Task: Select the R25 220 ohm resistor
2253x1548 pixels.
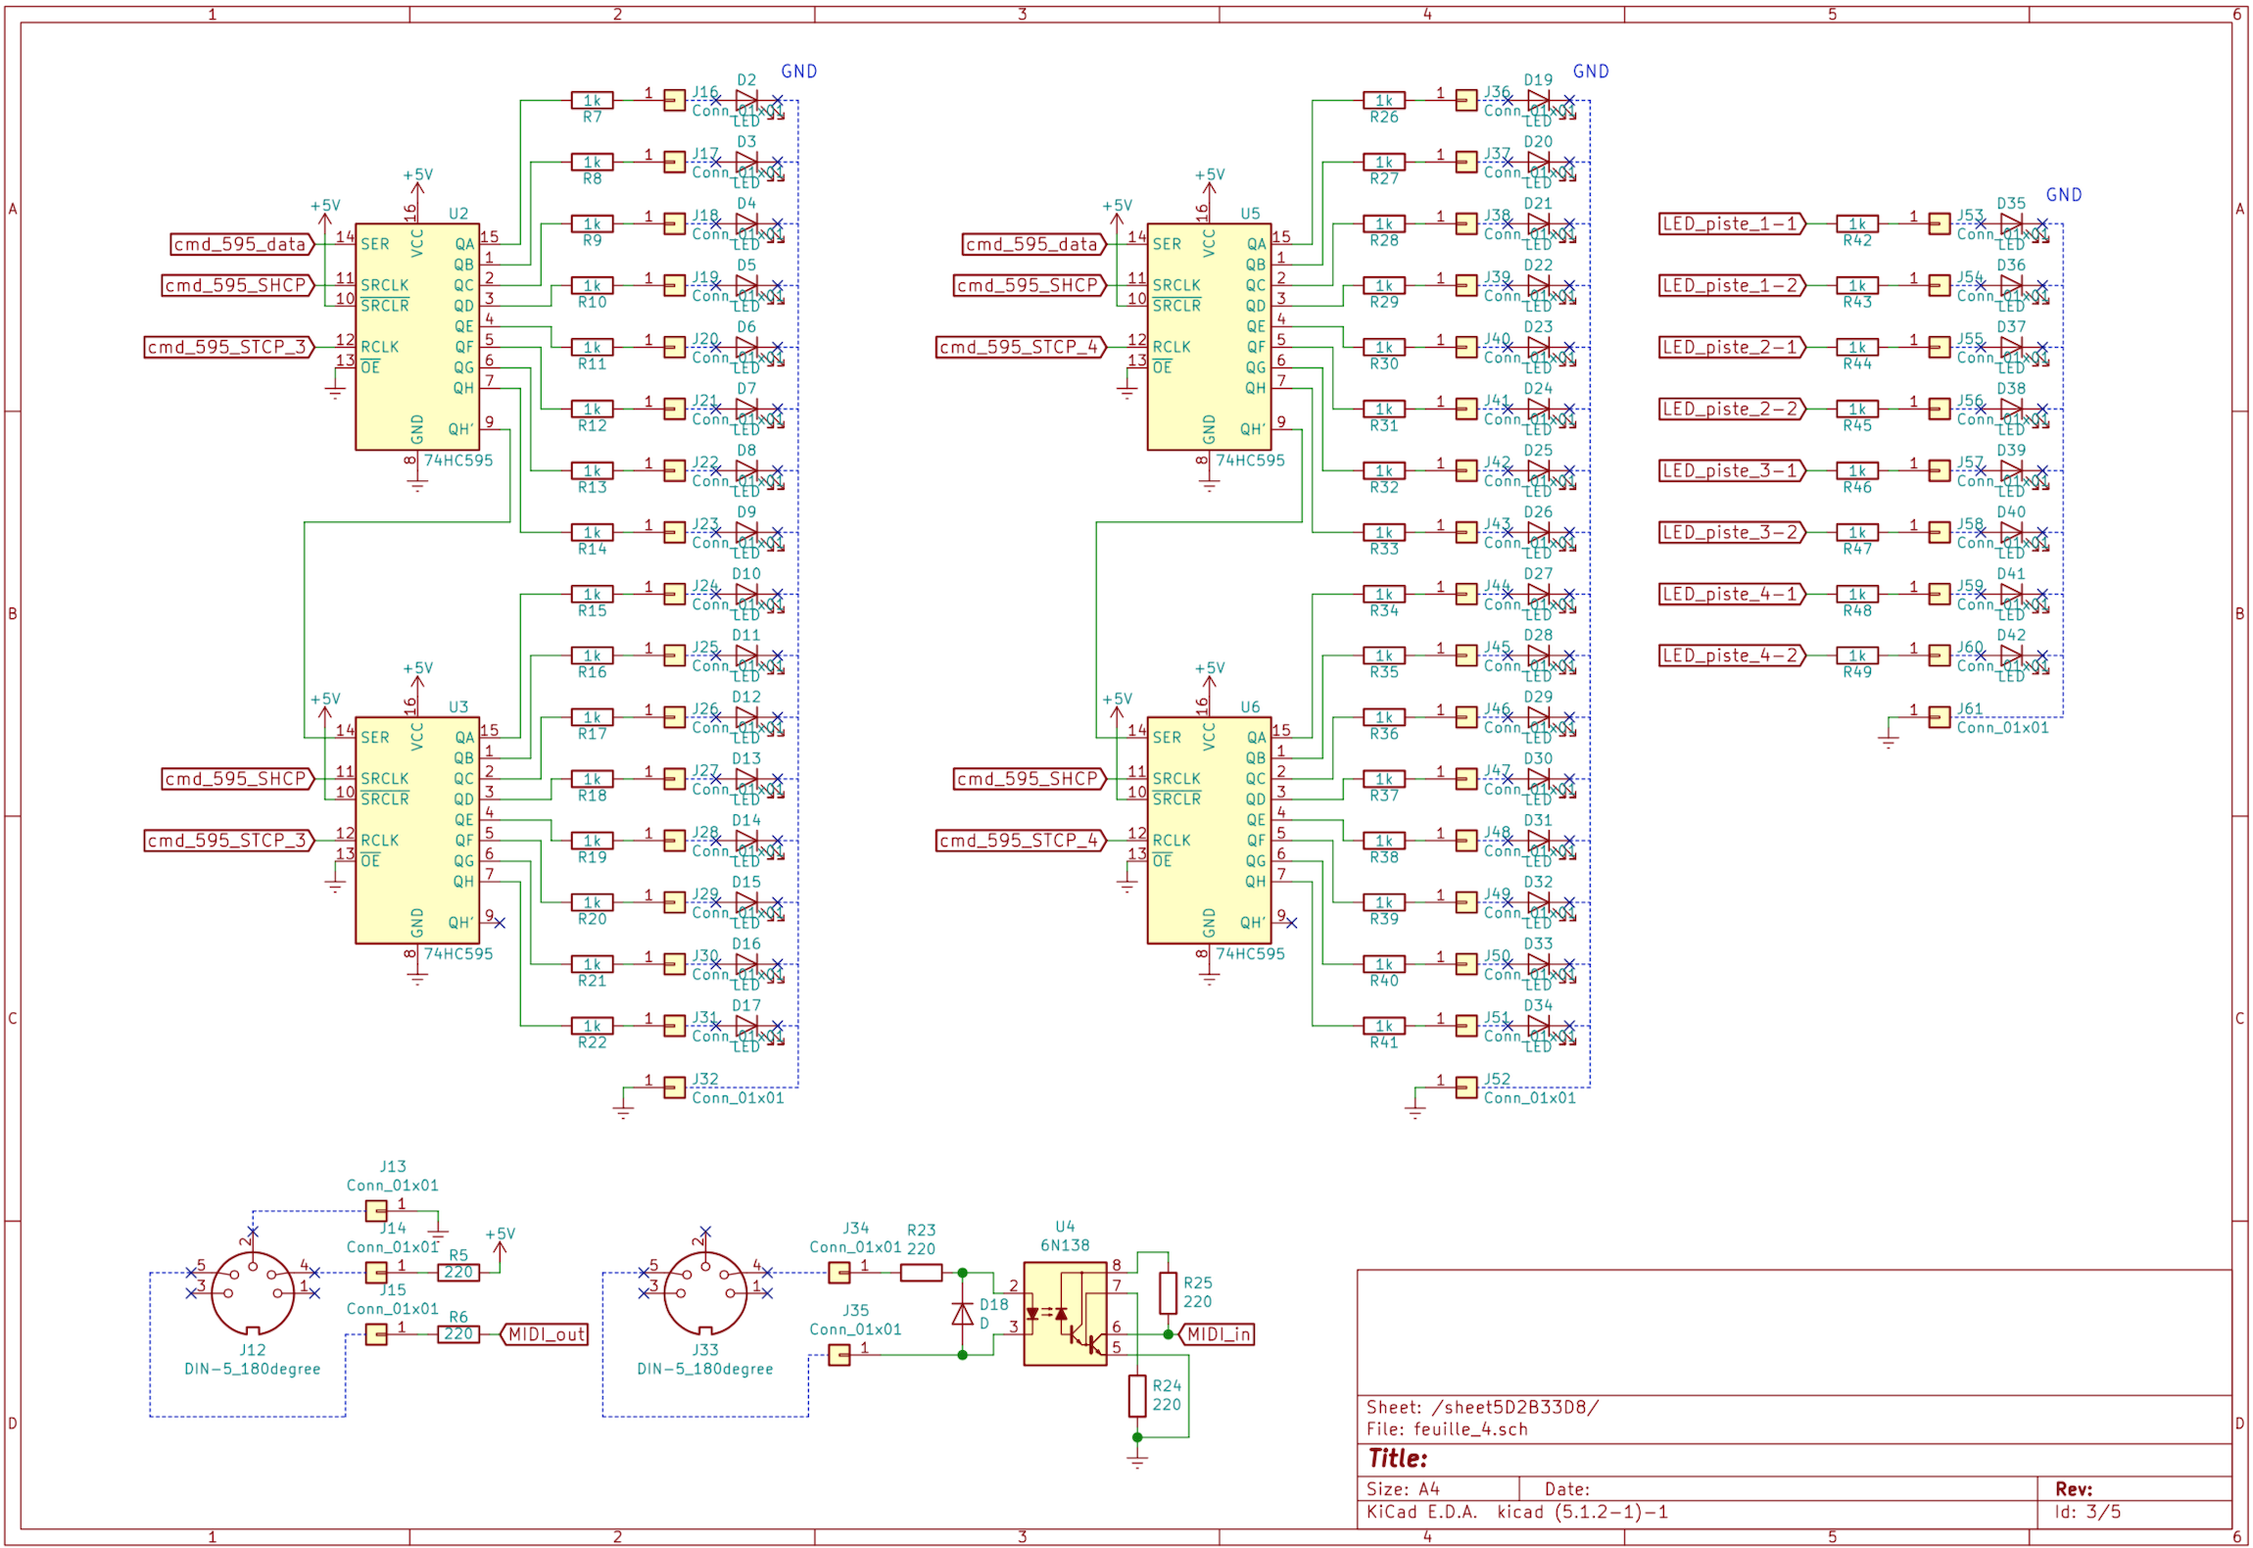Action: [x=1168, y=1292]
